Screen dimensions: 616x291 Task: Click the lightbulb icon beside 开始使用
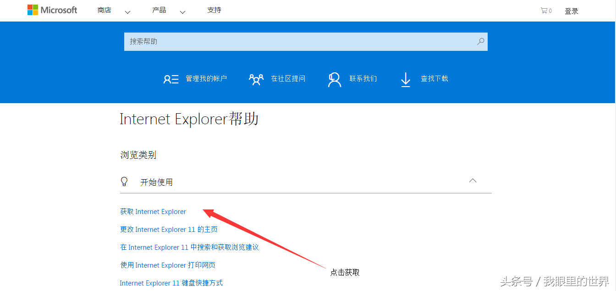pos(124,181)
